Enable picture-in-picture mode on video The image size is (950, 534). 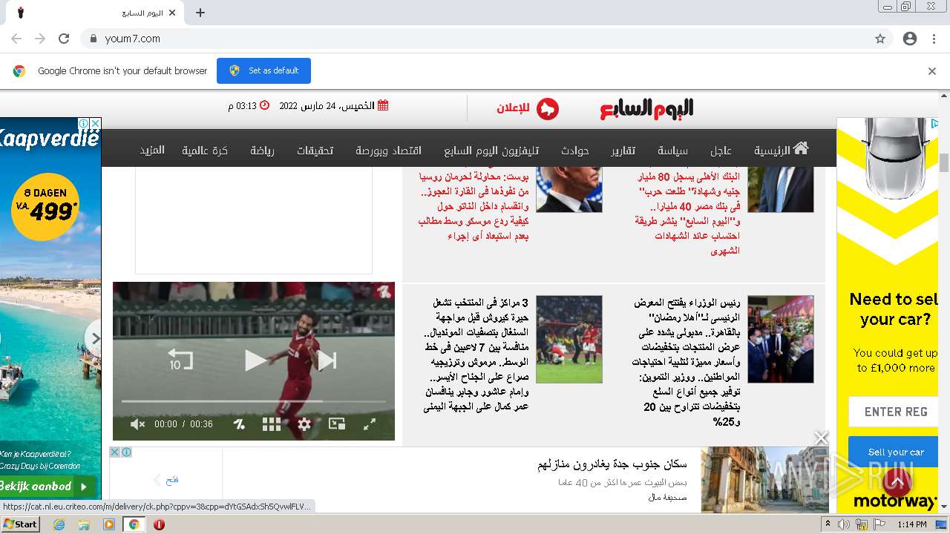pos(337,424)
